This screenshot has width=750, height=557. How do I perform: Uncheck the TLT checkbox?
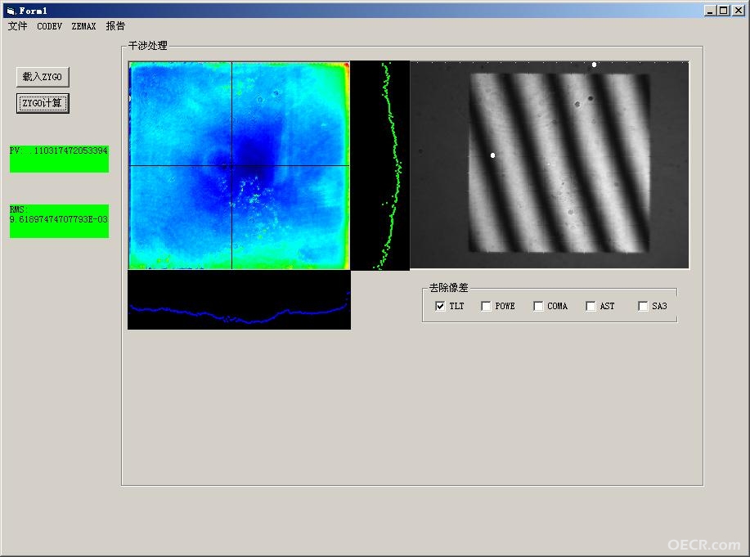coord(440,306)
